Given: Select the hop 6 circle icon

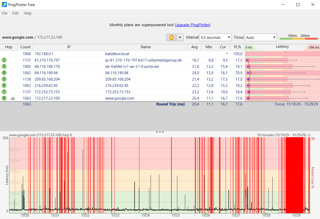Looking at the screenshot, I should (4, 86).
